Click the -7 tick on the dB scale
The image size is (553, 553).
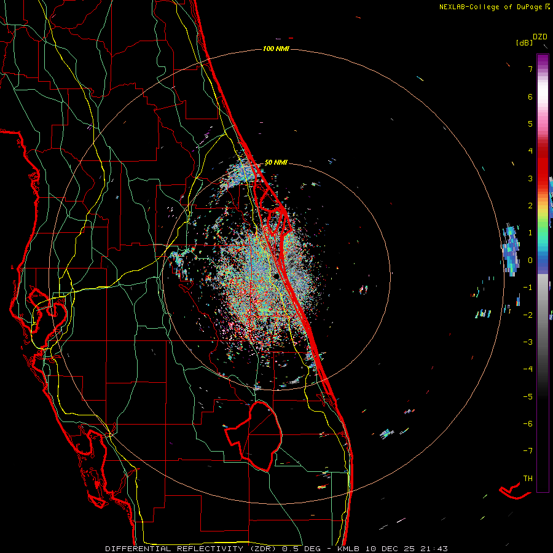click(x=528, y=451)
